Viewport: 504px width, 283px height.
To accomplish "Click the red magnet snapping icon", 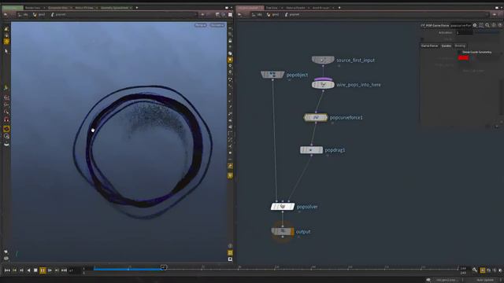I will pyautogui.click(x=6, y=120).
